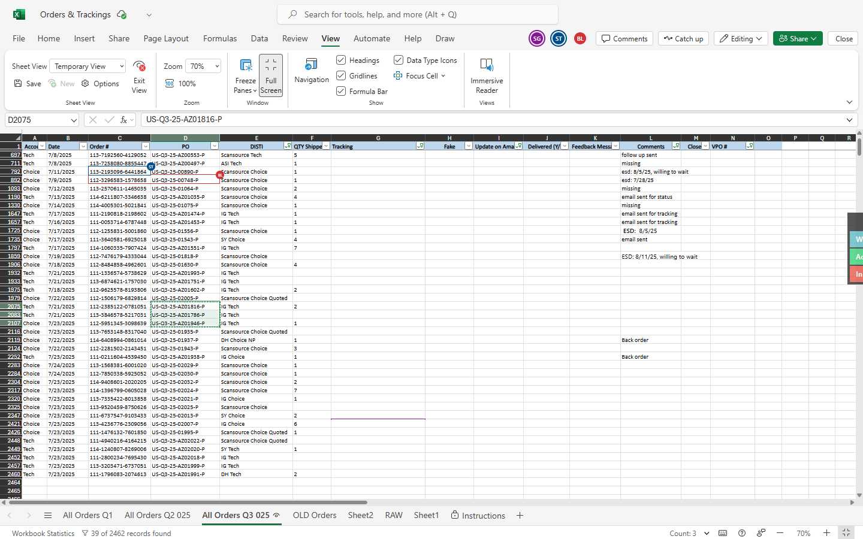The height and width of the screenshot is (539, 863).
Task: Open the File menu
Action: 19,38
